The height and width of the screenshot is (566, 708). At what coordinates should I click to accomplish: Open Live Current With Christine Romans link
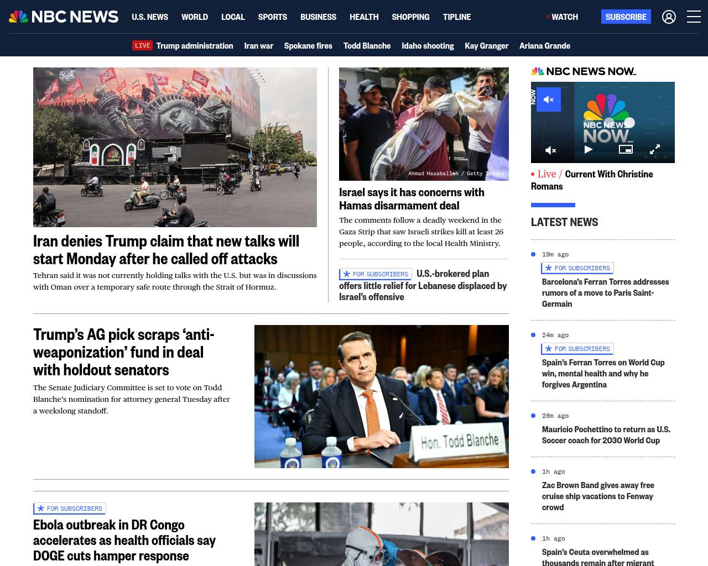pyautogui.click(x=592, y=180)
